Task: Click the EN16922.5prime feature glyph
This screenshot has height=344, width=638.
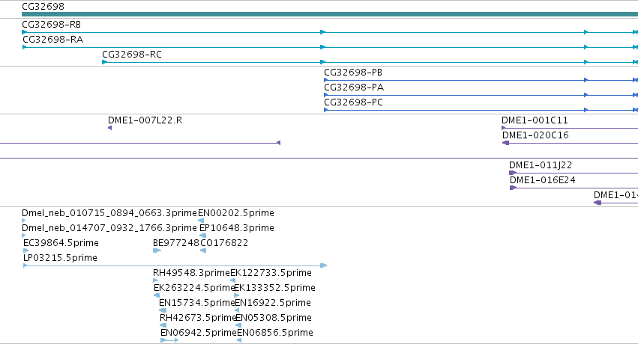Action: coord(237,311)
